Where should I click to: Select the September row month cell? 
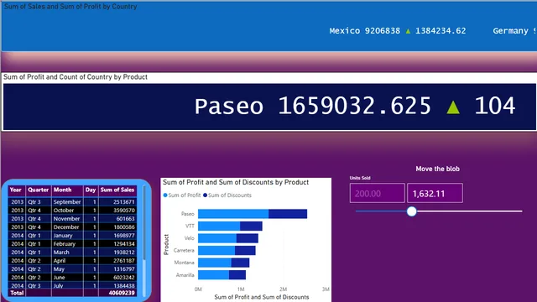point(67,202)
